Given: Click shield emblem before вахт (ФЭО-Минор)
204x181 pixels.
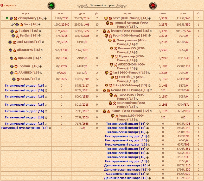Looking at the screenshot, I should point(106,18).
